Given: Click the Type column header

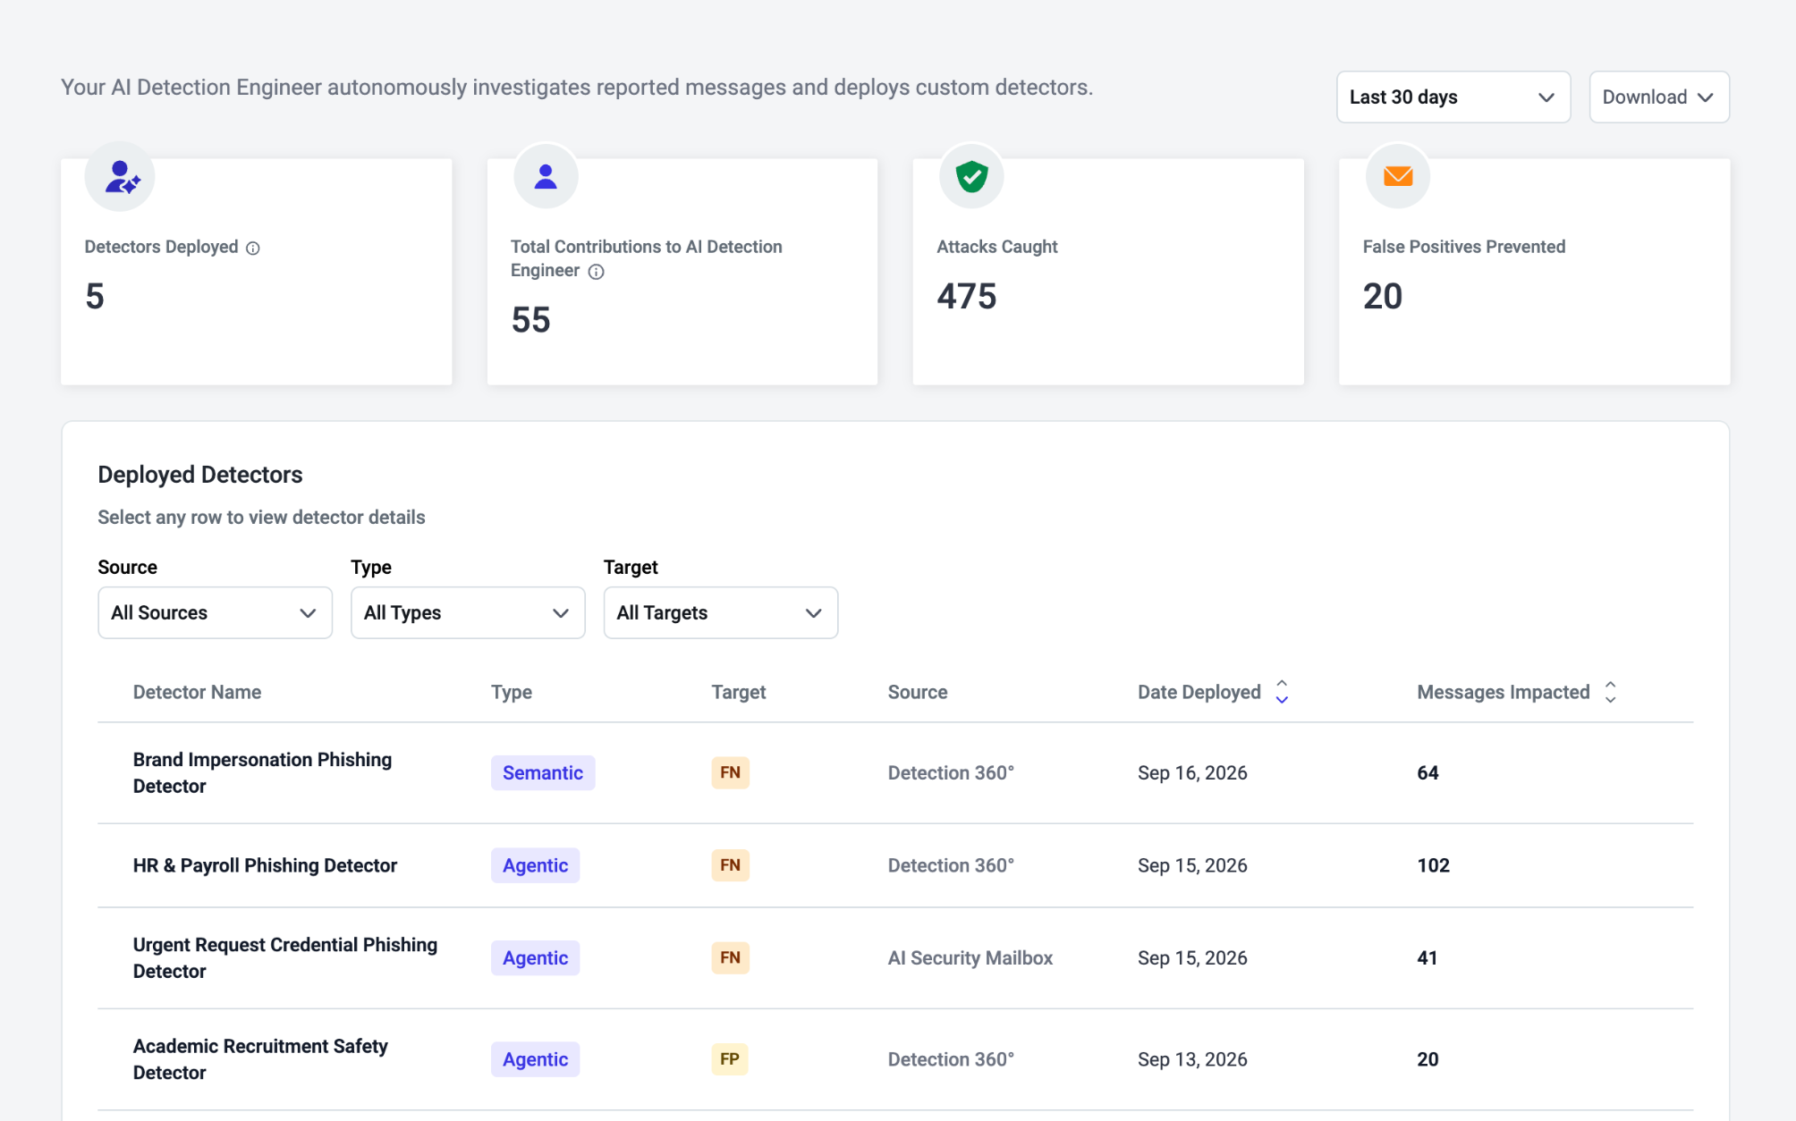Looking at the screenshot, I should tap(512, 692).
